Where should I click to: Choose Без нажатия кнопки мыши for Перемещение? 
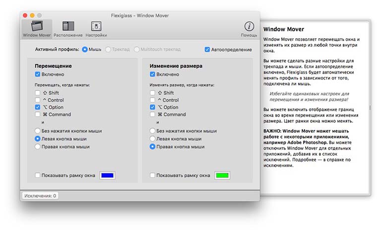(38, 131)
